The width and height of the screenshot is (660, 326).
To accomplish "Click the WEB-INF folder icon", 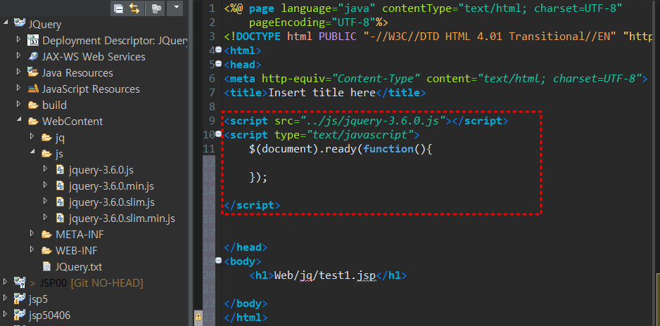I will pos(46,250).
